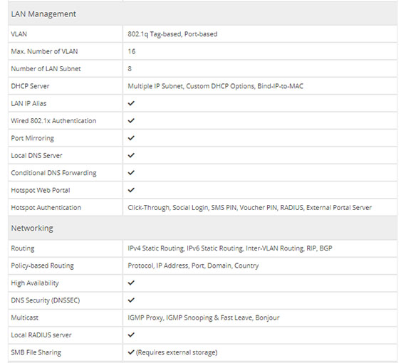Click the DHCP Server options text
This screenshot has height=363, width=406.
pos(215,86)
